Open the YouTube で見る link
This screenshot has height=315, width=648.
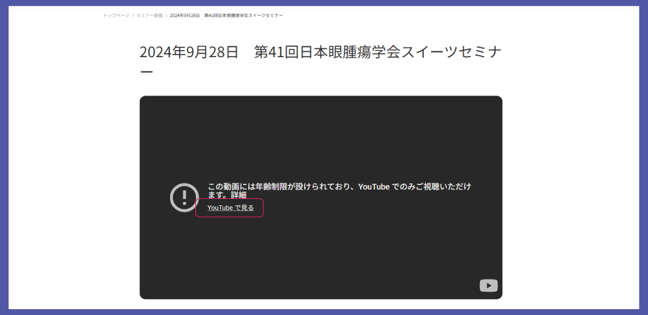coord(230,208)
